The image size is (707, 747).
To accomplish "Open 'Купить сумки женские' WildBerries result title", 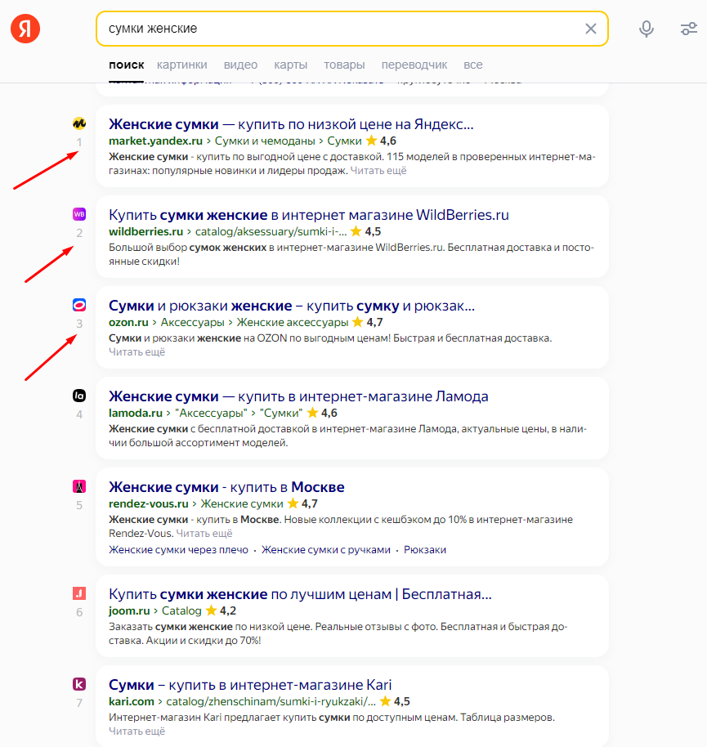I will point(309,215).
